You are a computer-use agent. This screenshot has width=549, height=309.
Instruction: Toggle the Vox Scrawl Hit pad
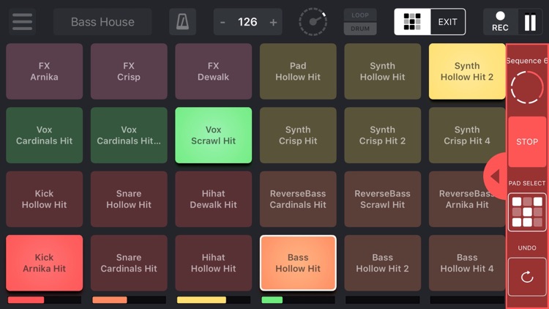[213, 135]
